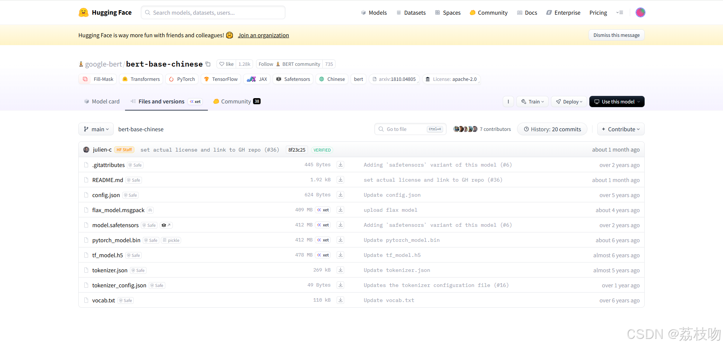Click the xet badge on flax_model.msgpack
Image resolution: width=723 pixels, height=346 pixels.
coord(323,210)
